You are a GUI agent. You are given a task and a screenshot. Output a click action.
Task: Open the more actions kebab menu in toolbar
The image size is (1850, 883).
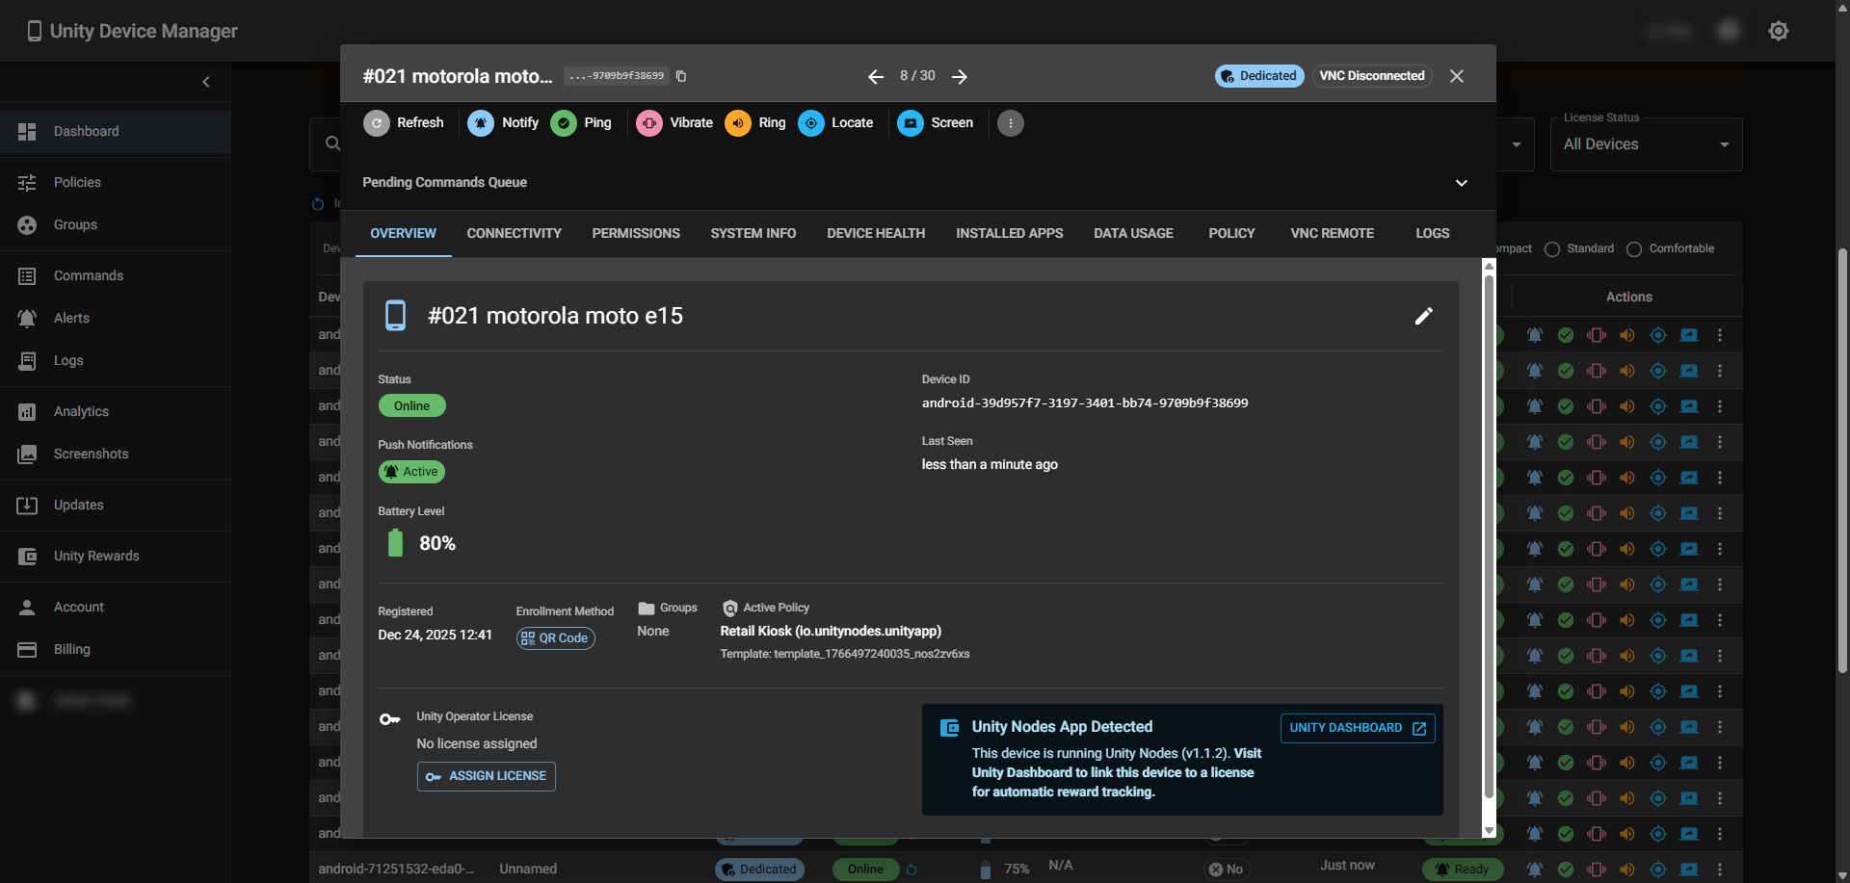1010,123
